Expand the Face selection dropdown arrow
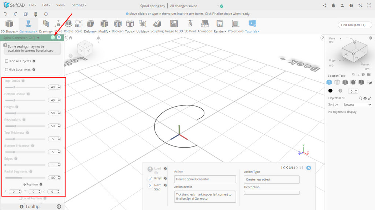 pyautogui.click(x=341, y=38)
